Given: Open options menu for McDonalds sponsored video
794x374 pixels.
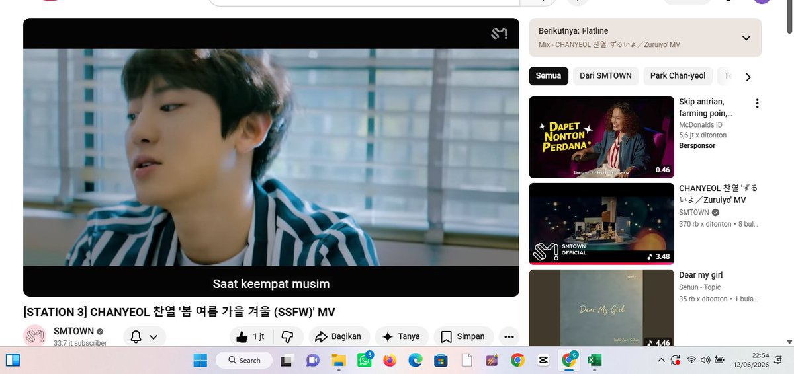Looking at the screenshot, I should click(757, 104).
